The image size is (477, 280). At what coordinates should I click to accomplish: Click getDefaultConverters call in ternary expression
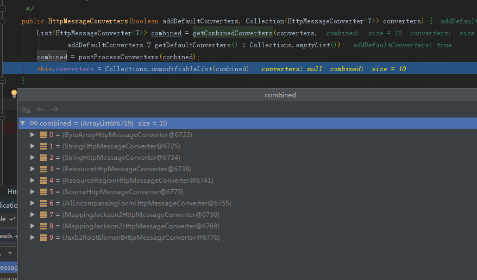[192, 45]
